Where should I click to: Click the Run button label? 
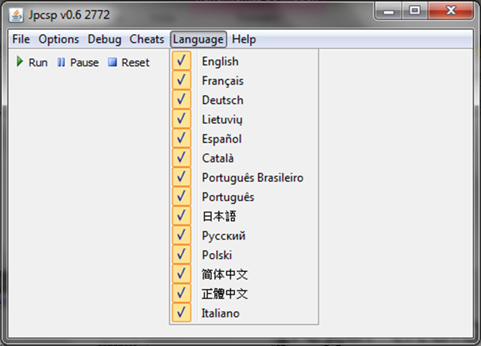coord(38,63)
